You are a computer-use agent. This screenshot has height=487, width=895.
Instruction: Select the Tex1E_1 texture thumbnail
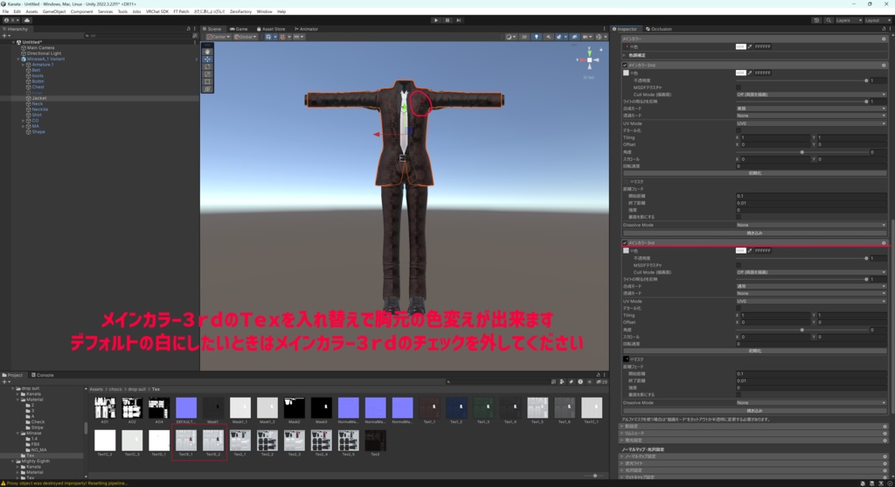click(186, 442)
